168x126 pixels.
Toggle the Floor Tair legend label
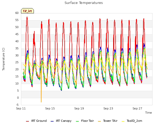(87, 121)
